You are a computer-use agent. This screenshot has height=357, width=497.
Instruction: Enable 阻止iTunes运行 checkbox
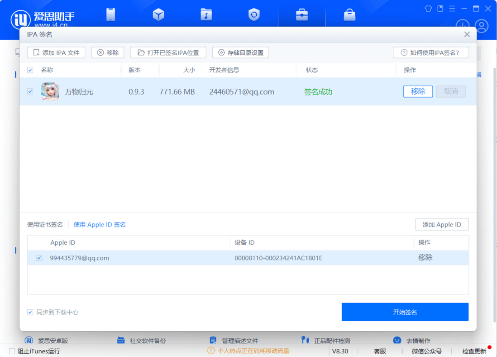click(x=12, y=351)
